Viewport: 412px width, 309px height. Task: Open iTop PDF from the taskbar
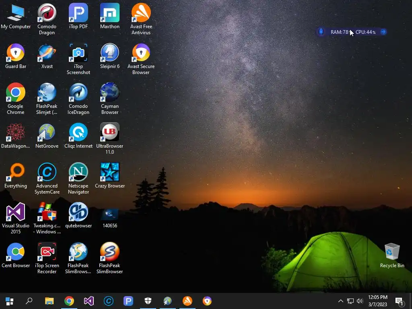[128, 301]
